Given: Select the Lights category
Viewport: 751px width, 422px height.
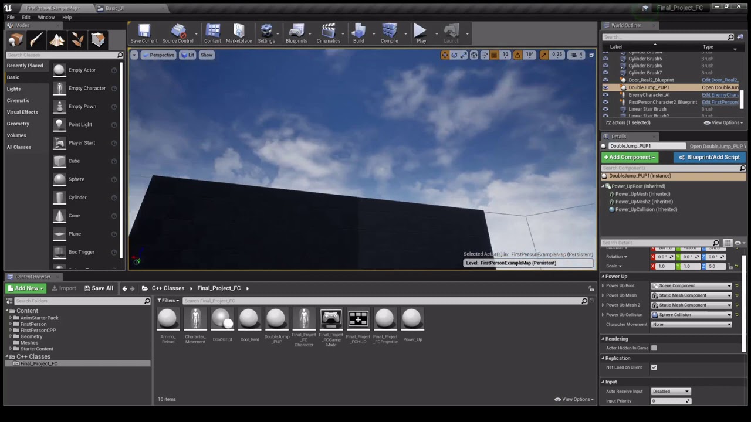Looking at the screenshot, I should (13, 89).
